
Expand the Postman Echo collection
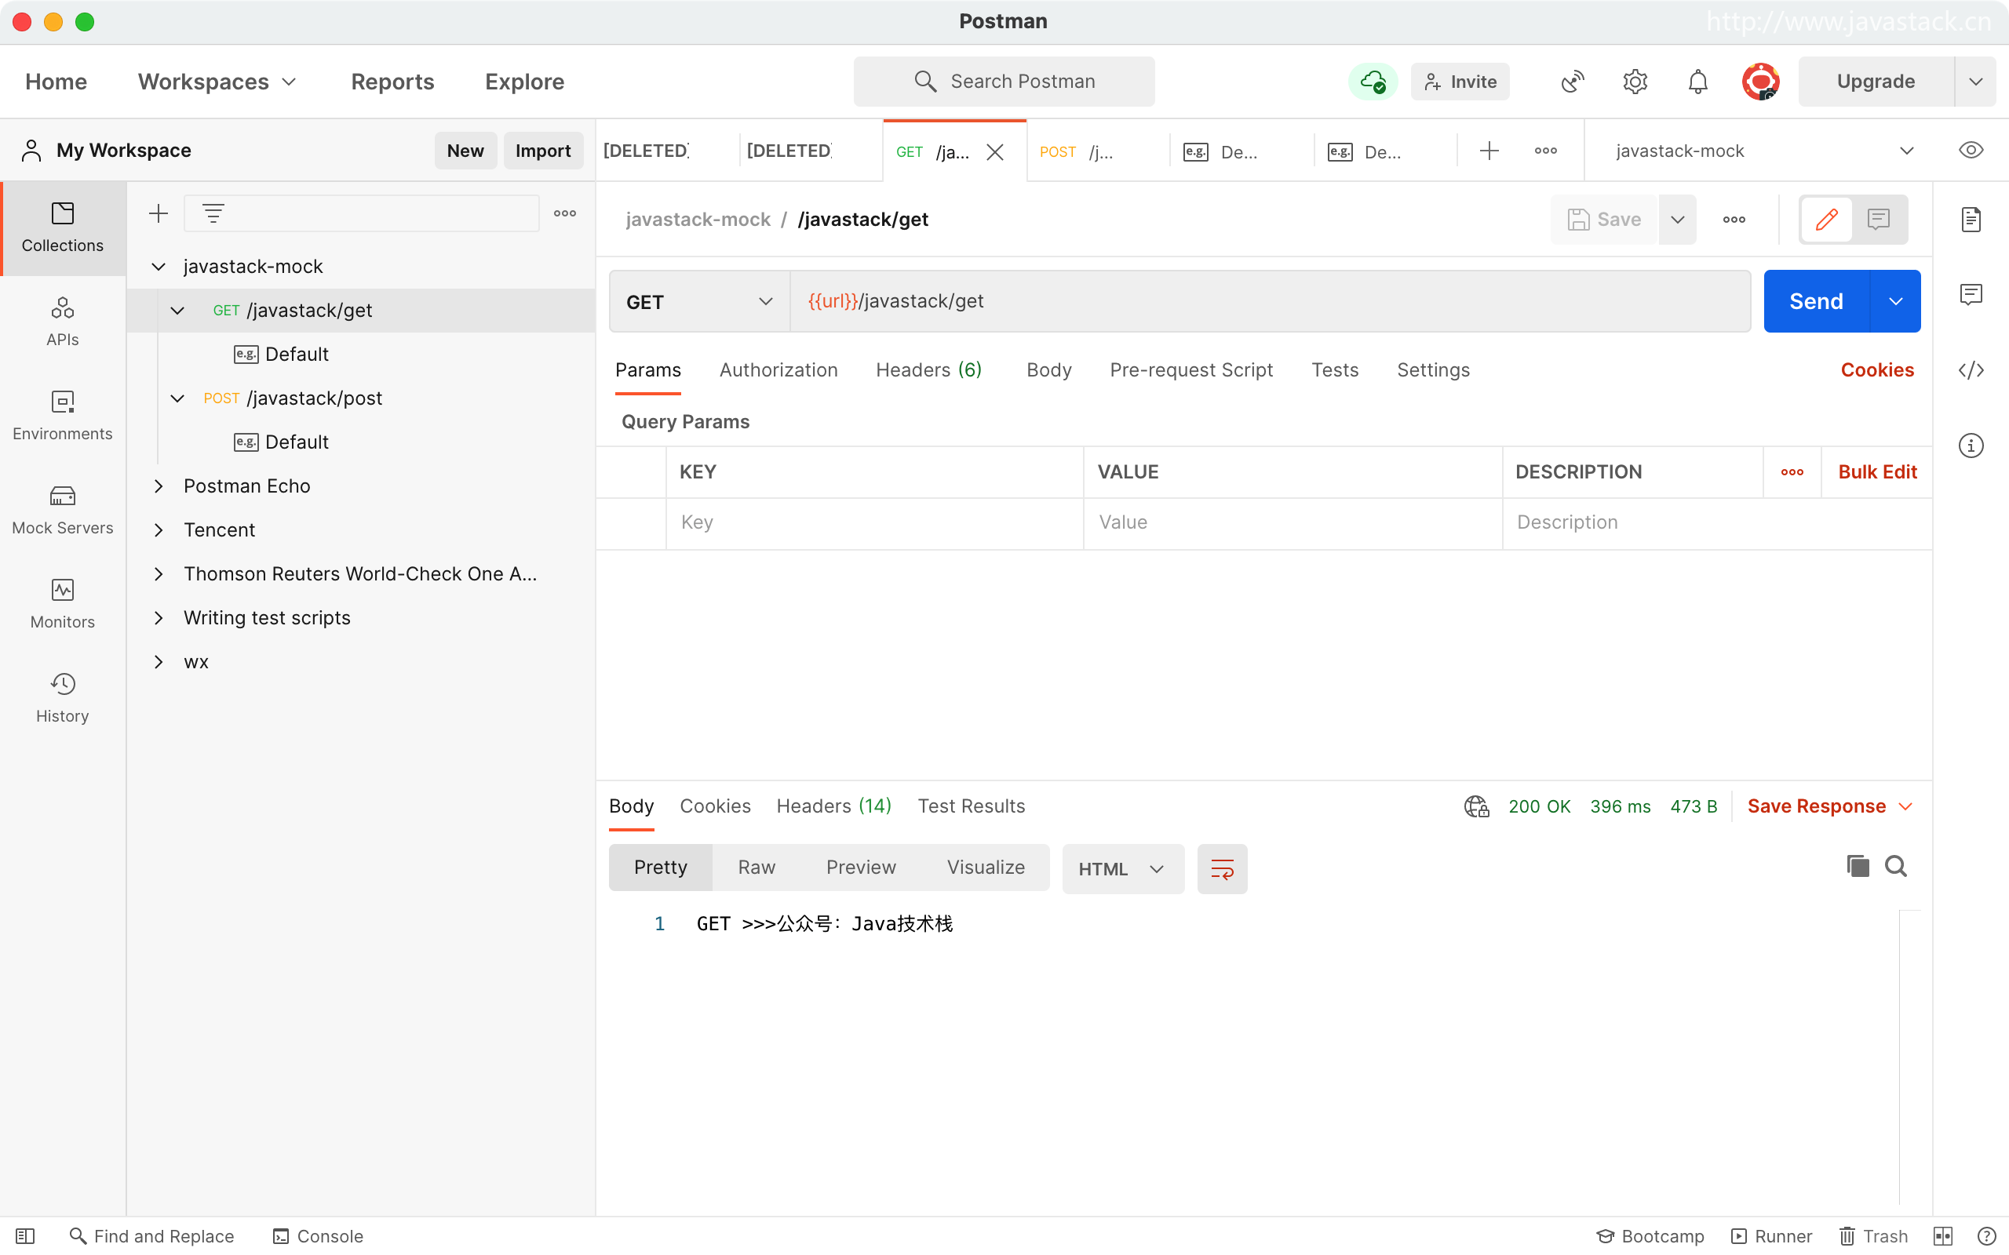tap(159, 486)
